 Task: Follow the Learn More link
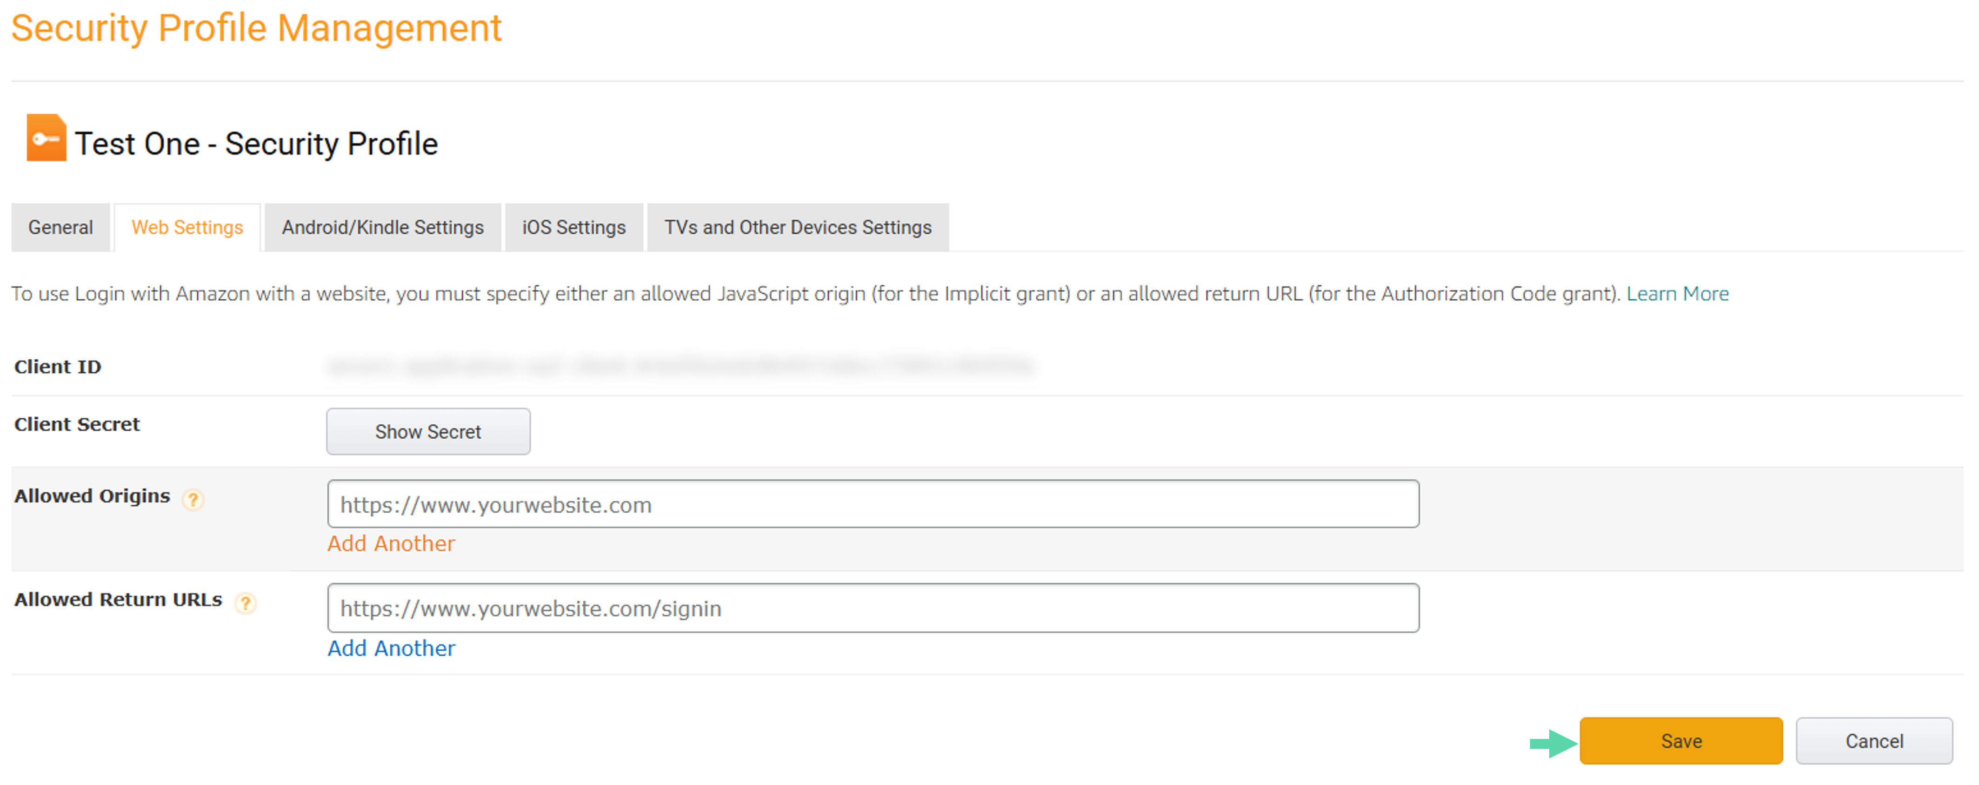[x=1677, y=294]
